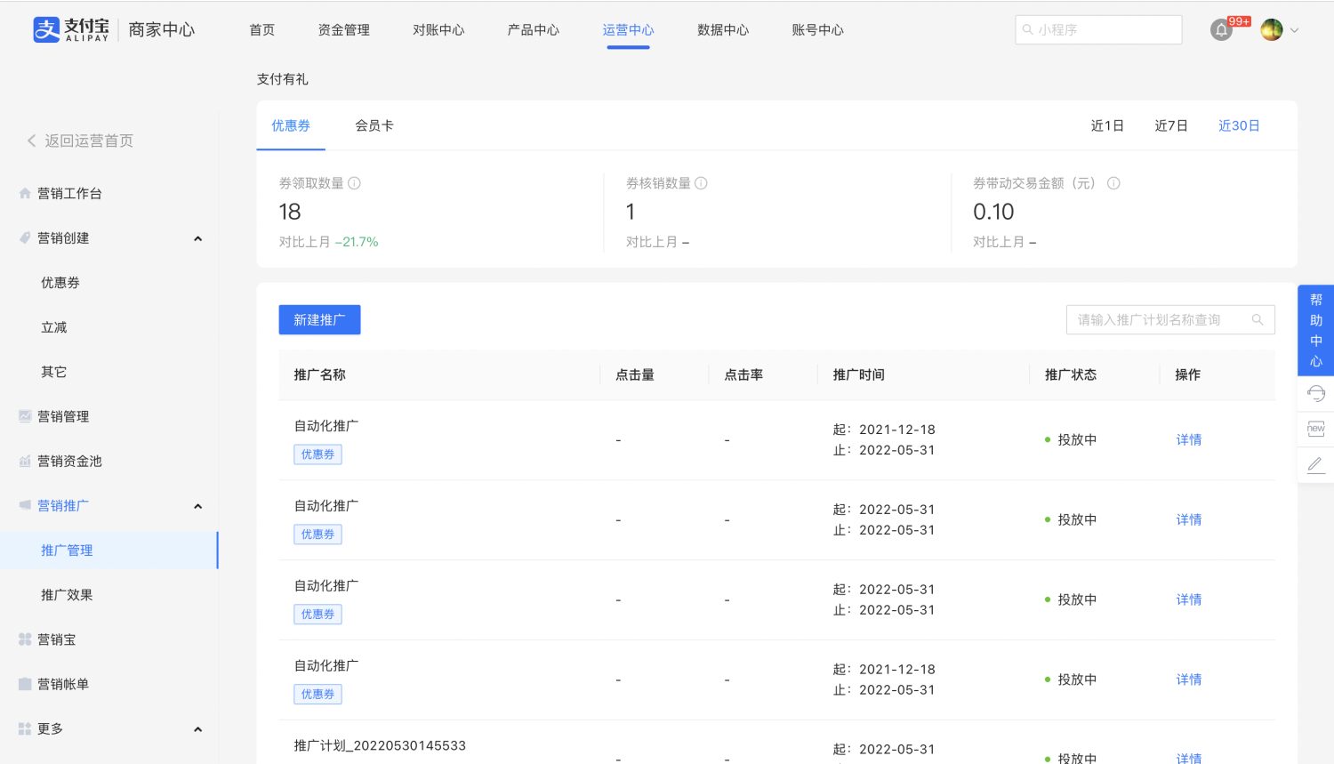The height and width of the screenshot is (764, 1334).
Task: Click the 推广状态 column header
Action: tap(1071, 375)
